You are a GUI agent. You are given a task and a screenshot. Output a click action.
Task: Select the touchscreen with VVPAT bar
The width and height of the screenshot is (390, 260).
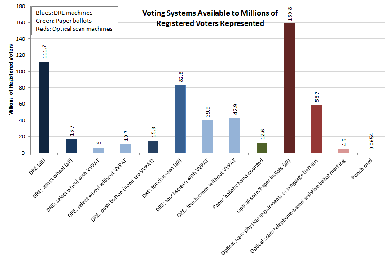(x=207, y=136)
